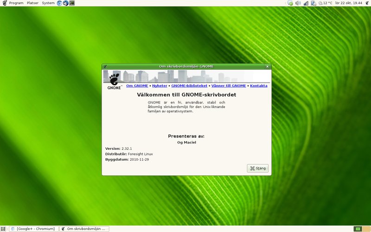Open the Nyheter link

(160, 86)
